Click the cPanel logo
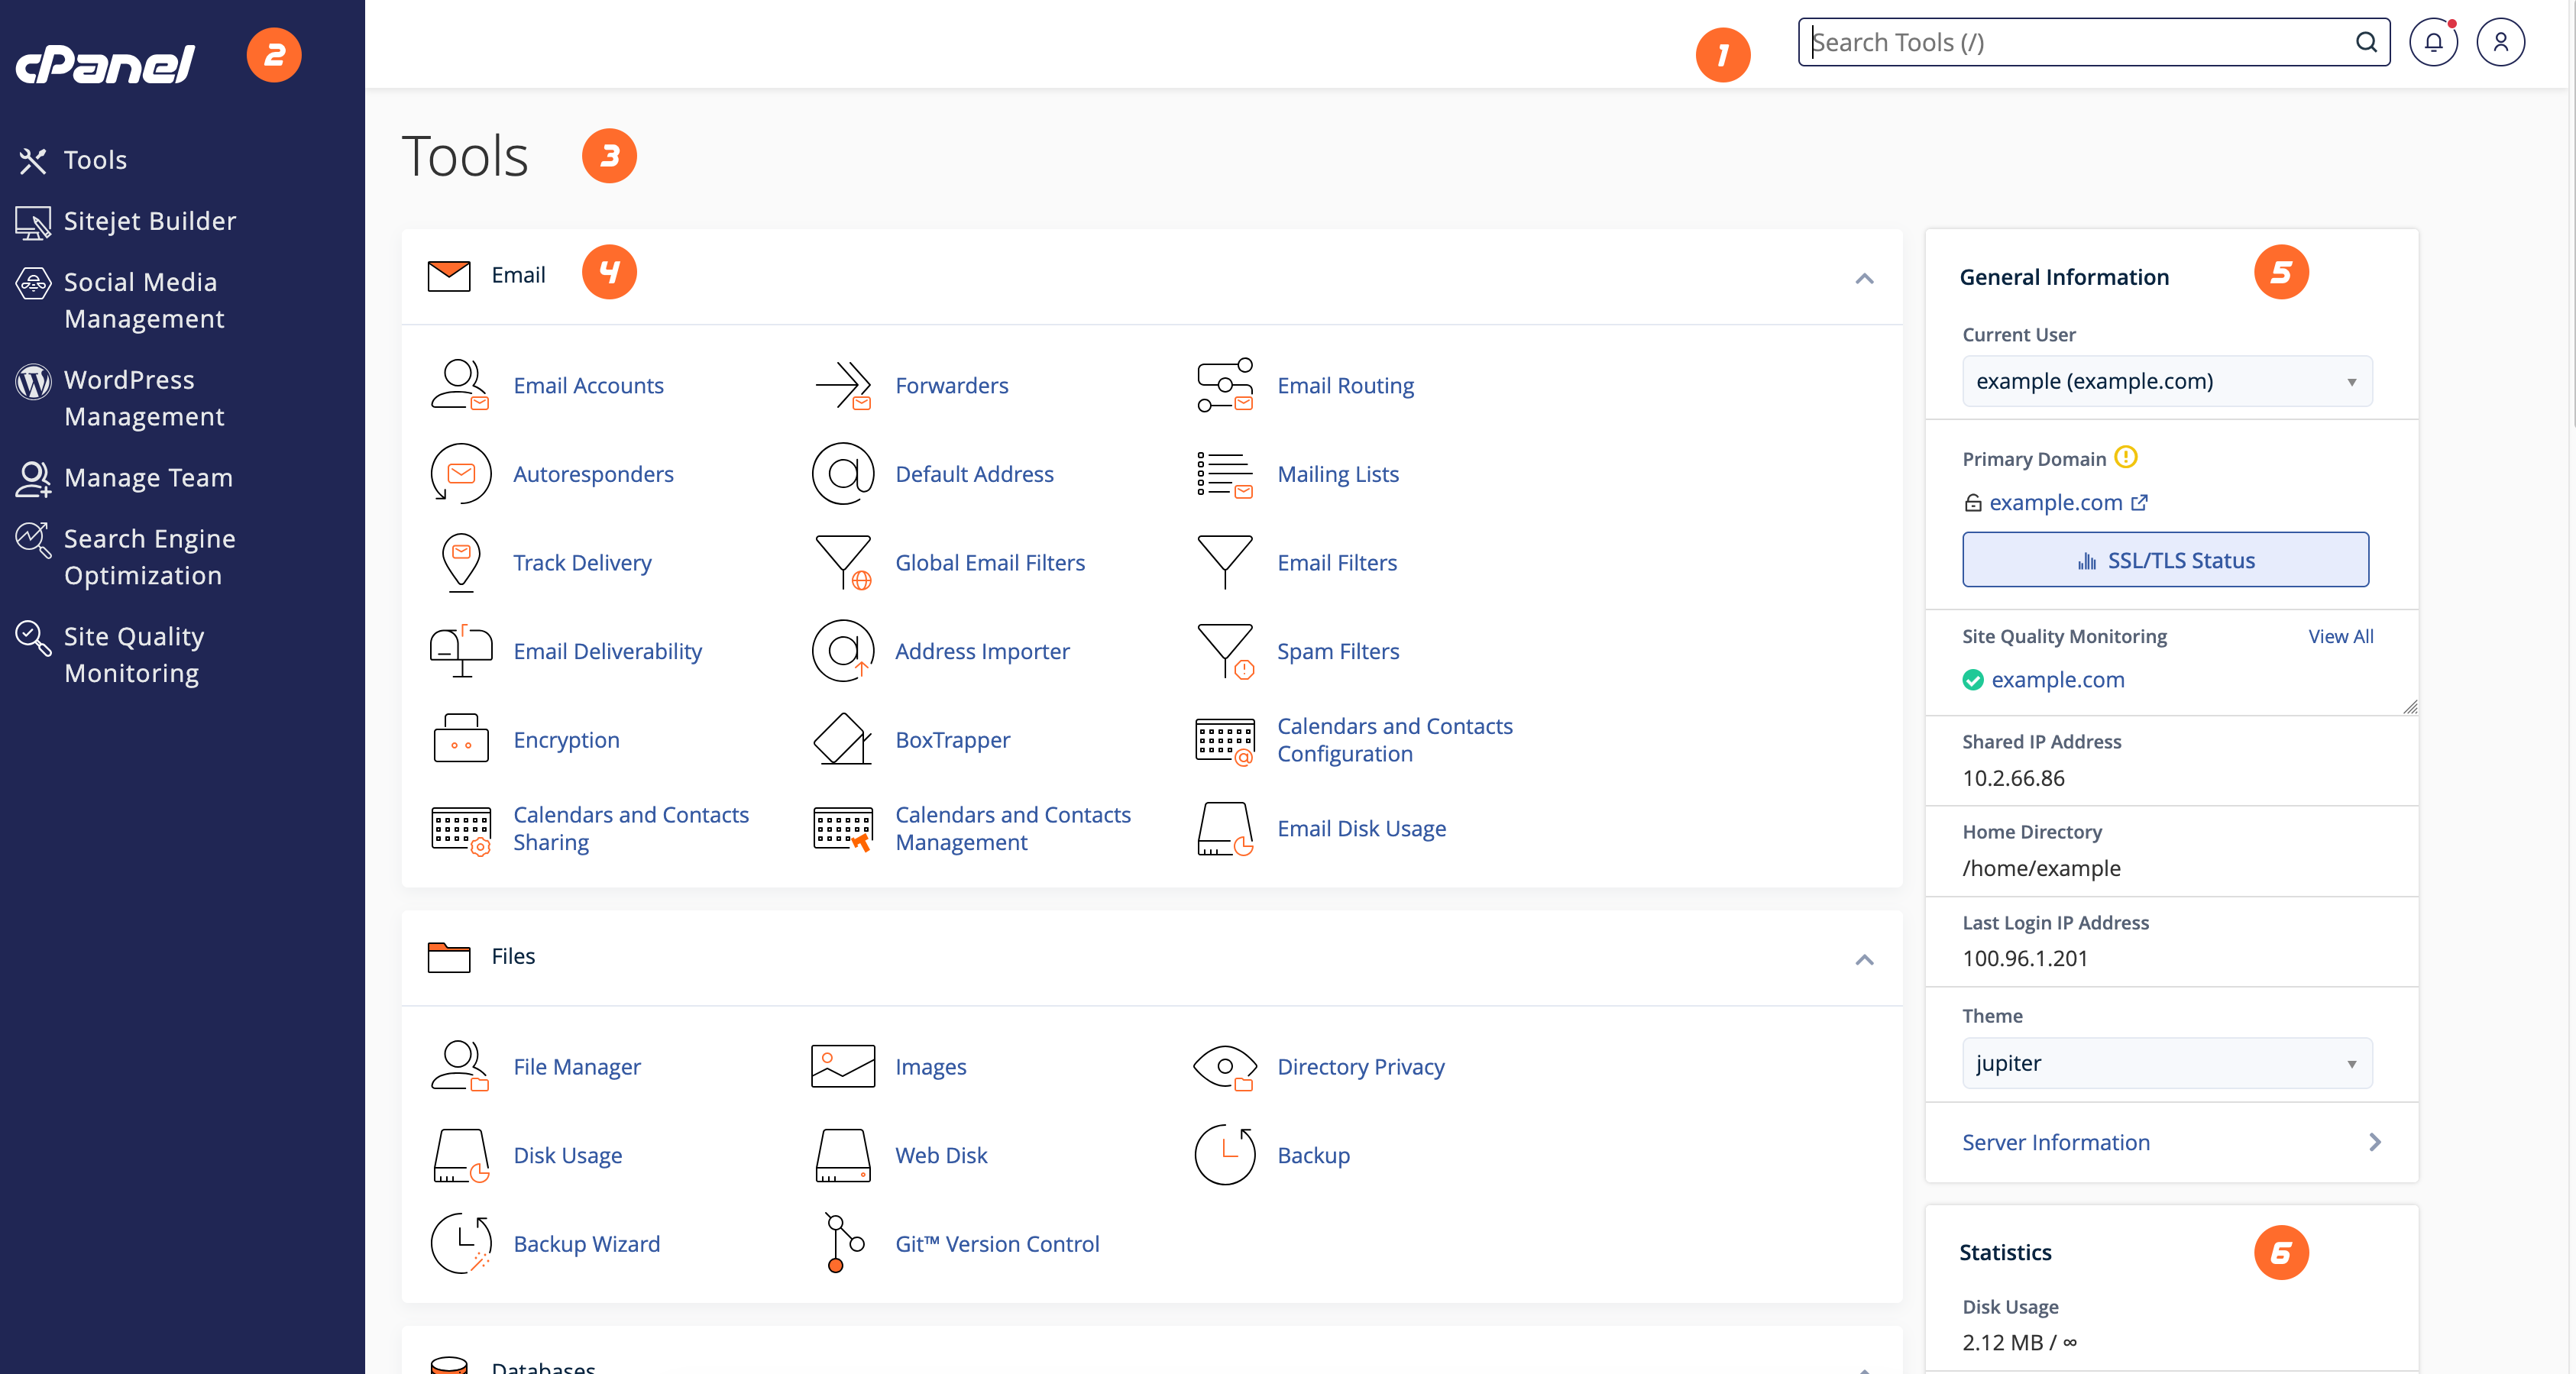The height and width of the screenshot is (1374, 2576). pyautogui.click(x=104, y=63)
